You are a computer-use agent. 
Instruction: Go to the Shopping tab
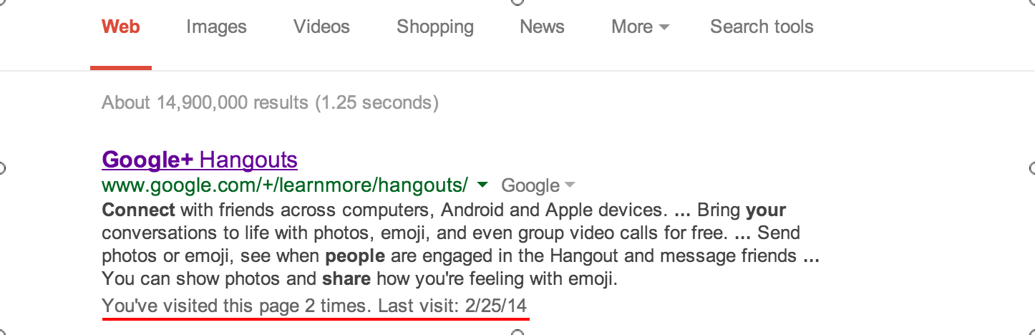[435, 27]
